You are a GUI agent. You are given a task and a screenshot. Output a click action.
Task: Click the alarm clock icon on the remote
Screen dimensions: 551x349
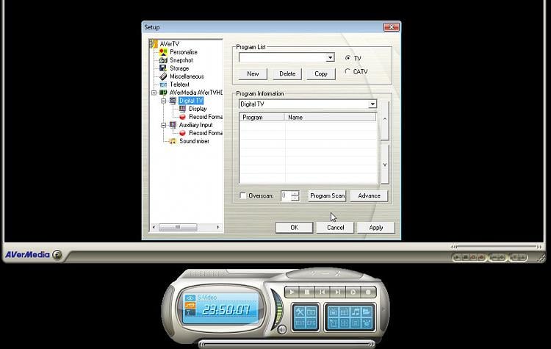(367, 323)
